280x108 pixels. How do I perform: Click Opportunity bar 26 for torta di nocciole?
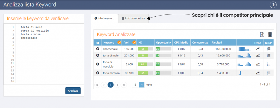tap(164, 64)
